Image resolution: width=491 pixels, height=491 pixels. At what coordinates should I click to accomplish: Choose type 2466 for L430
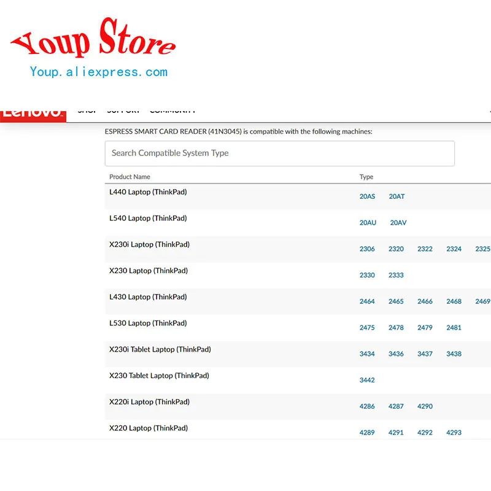[425, 301]
